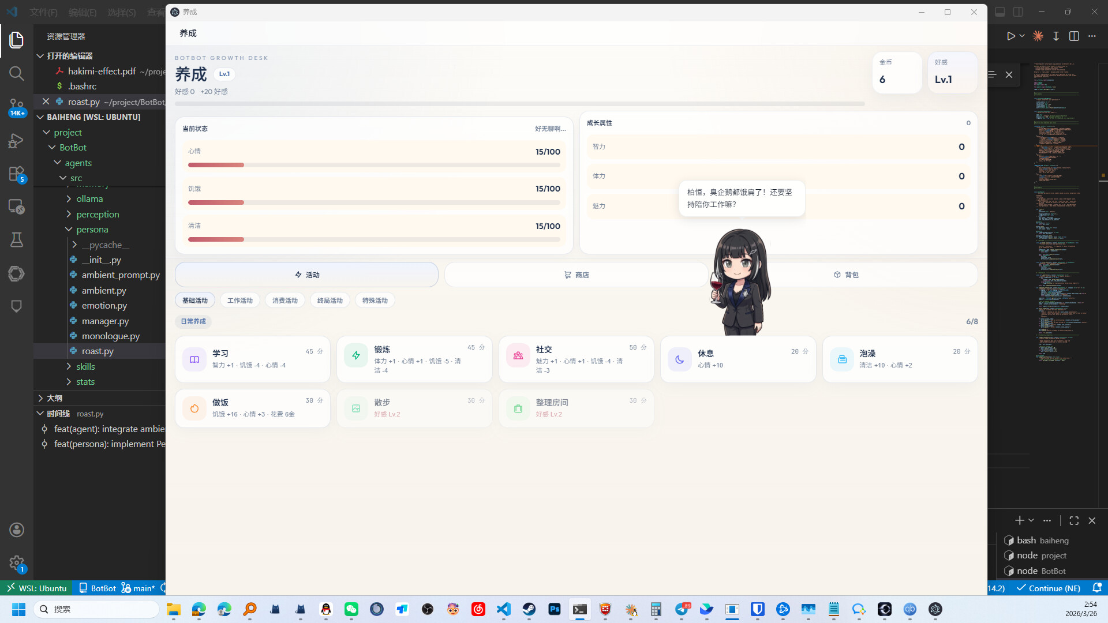Viewport: 1108px width, 623px height.
Task: Open the Search view icon
Action: click(16, 73)
